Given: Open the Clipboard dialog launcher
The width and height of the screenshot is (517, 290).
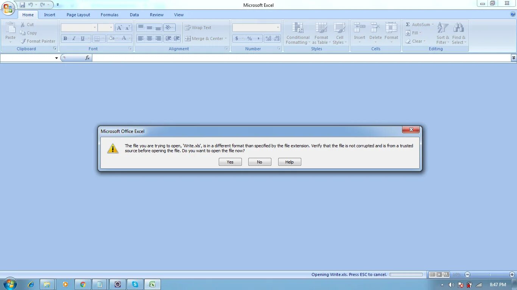Looking at the screenshot, I should tap(55, 49).
